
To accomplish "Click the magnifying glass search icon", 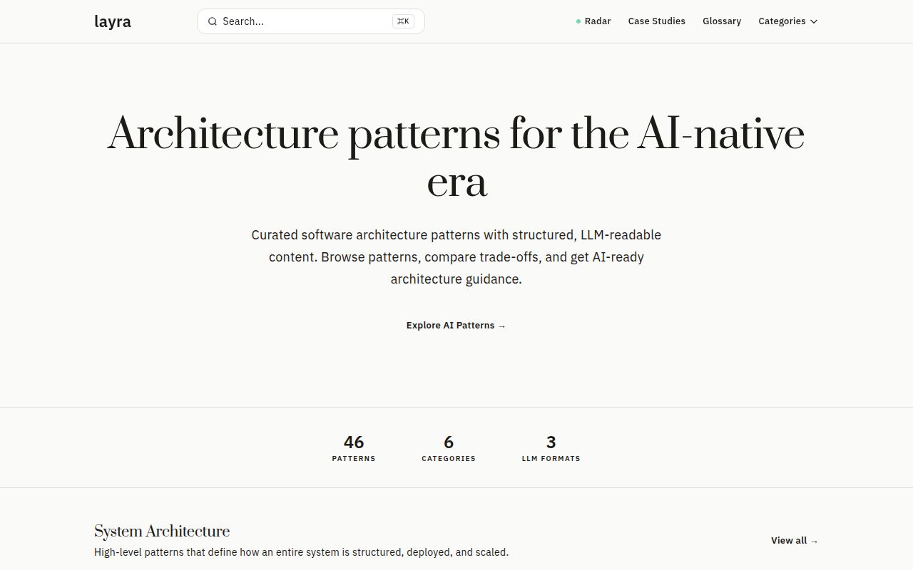I will click(x=212, y=21).
